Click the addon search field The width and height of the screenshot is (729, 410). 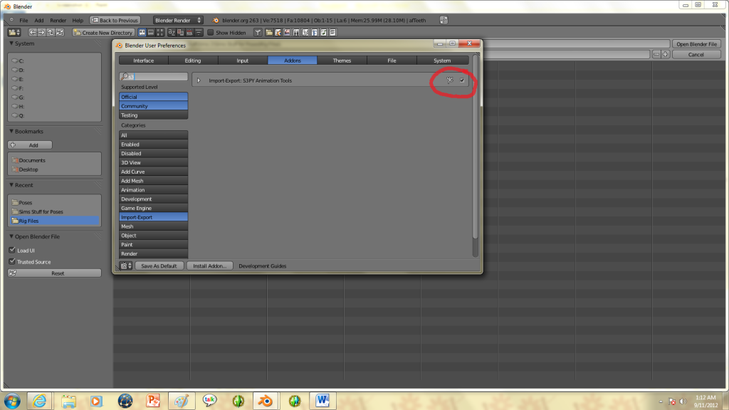click(154, 76)
